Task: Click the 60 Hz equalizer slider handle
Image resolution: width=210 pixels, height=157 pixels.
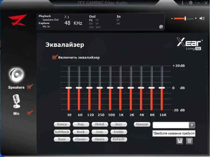Action: click(x=79, y=88)
